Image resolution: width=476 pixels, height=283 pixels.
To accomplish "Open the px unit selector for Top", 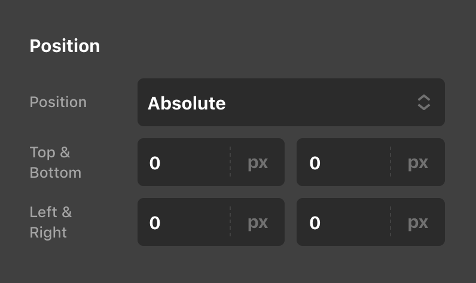I will tap(258, 163).
